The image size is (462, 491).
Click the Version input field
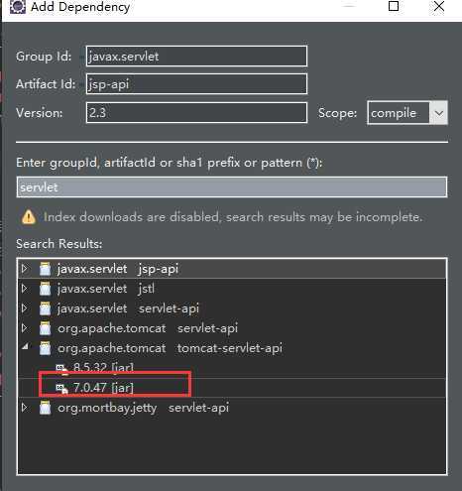196,113
